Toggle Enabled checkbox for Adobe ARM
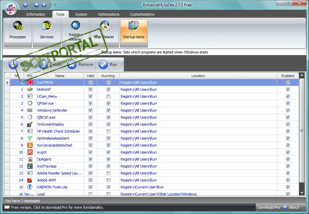The width and height of the screenshot is (309, 214). (288, 180)
